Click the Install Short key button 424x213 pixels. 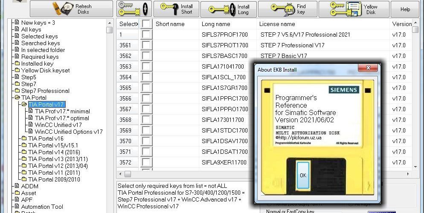pyautogui.click(x=174, y=9)
